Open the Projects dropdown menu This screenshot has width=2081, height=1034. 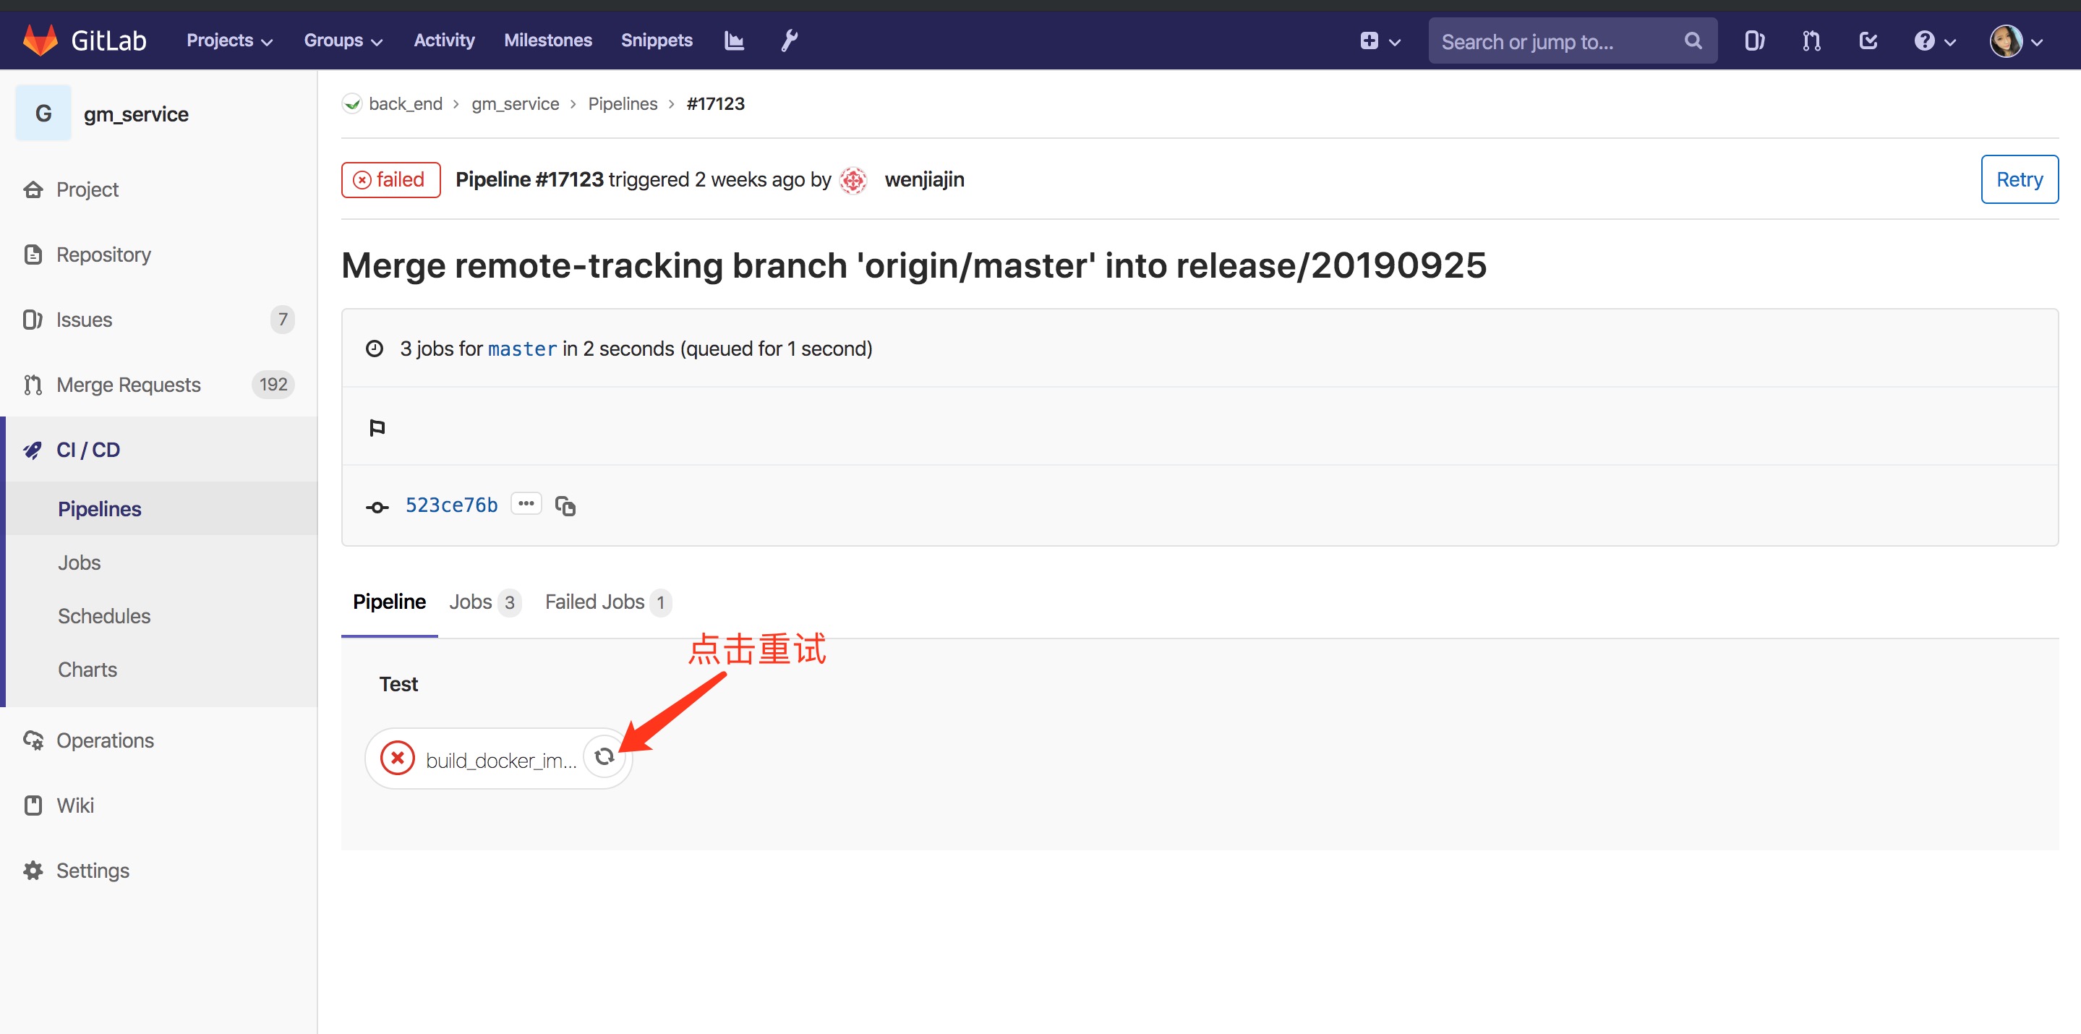(229, 40)
